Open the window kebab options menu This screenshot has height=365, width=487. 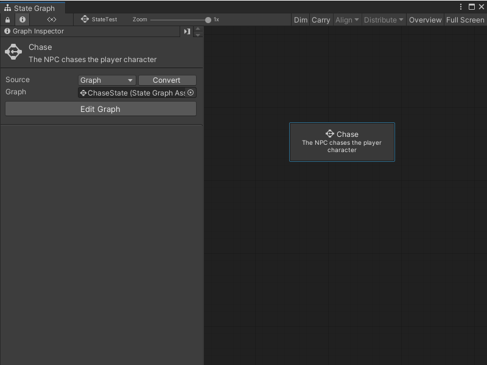pyautogui.click(x=461, y=7)
